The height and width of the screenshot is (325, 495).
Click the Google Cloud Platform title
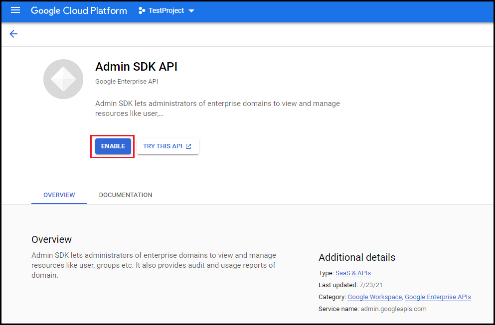click(x=79, y=11)
